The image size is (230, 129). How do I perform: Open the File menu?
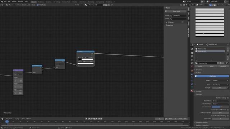[5, 1]
